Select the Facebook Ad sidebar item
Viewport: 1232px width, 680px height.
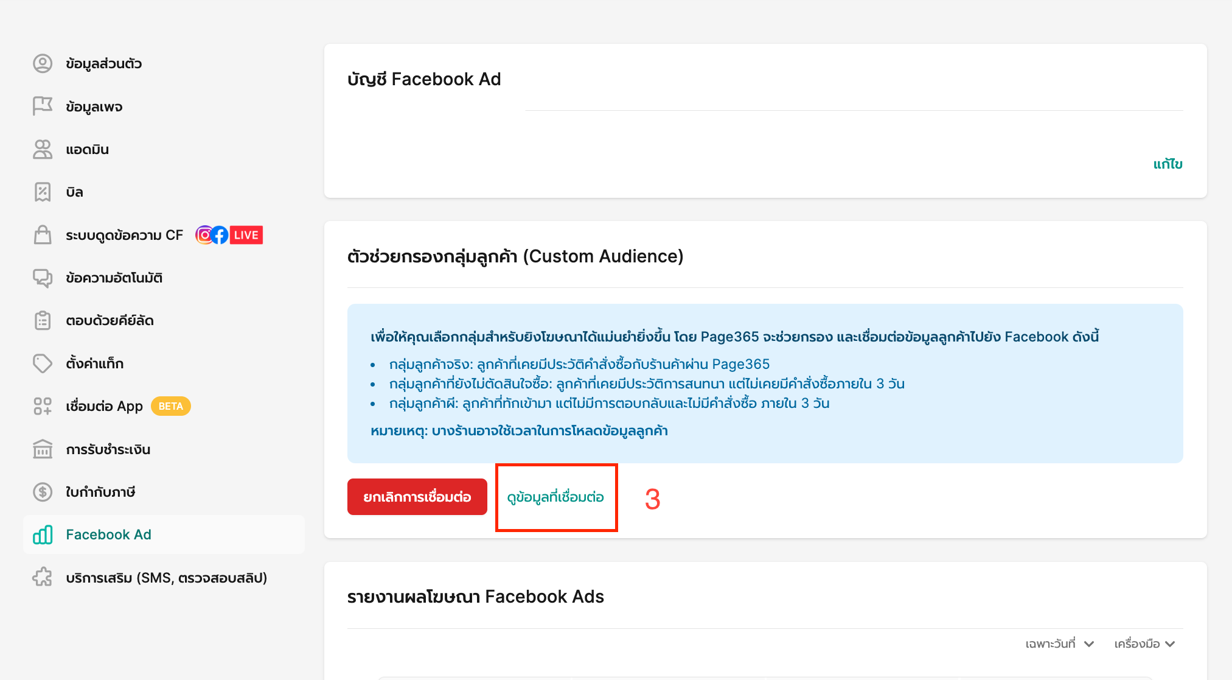click(164, 535)
